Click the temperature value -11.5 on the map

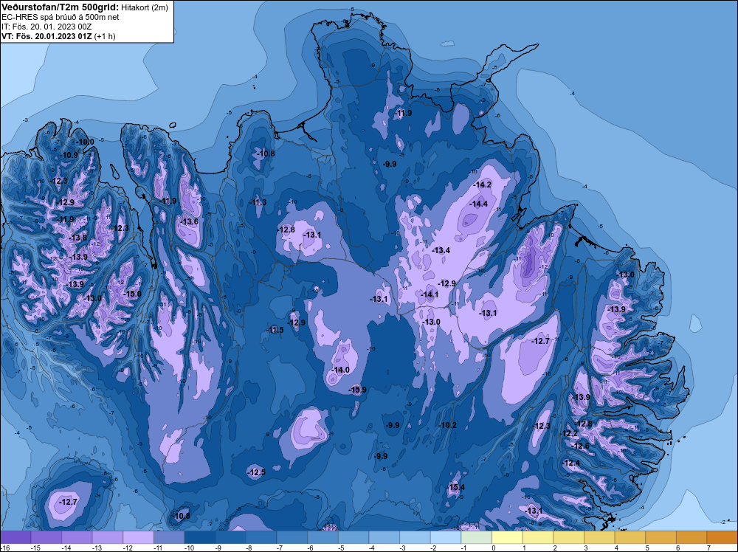point(275,330)
